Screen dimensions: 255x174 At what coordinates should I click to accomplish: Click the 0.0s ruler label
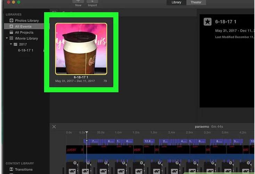[x=69, y=133]
